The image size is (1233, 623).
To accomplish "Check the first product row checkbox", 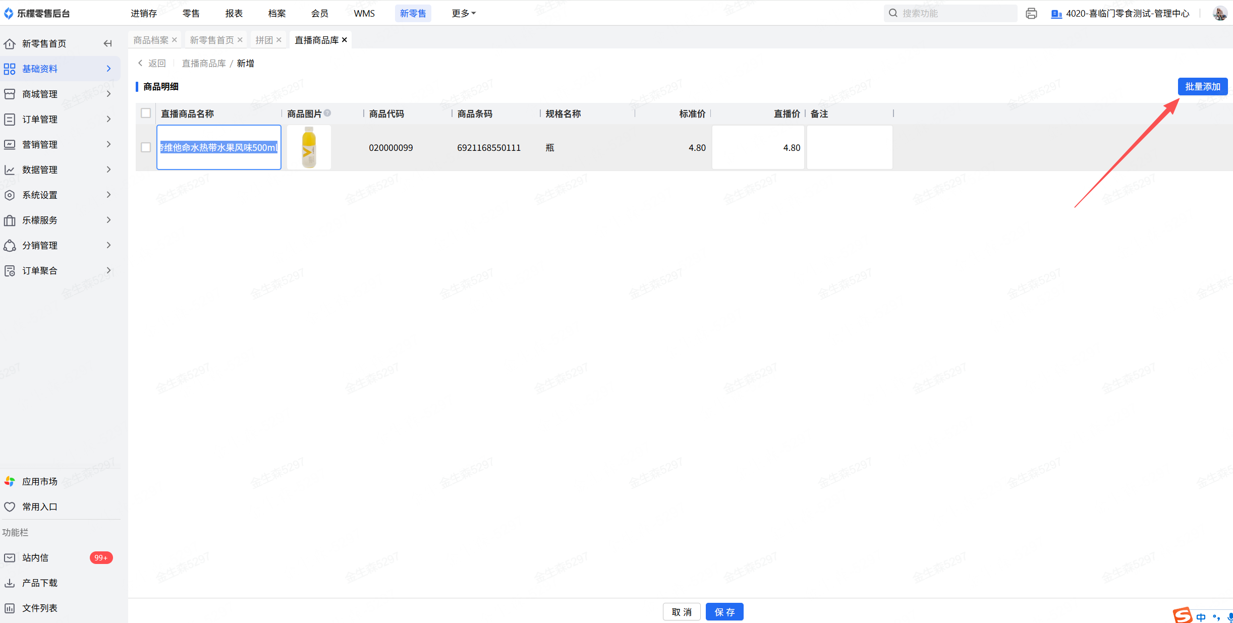I will point(146,147).
